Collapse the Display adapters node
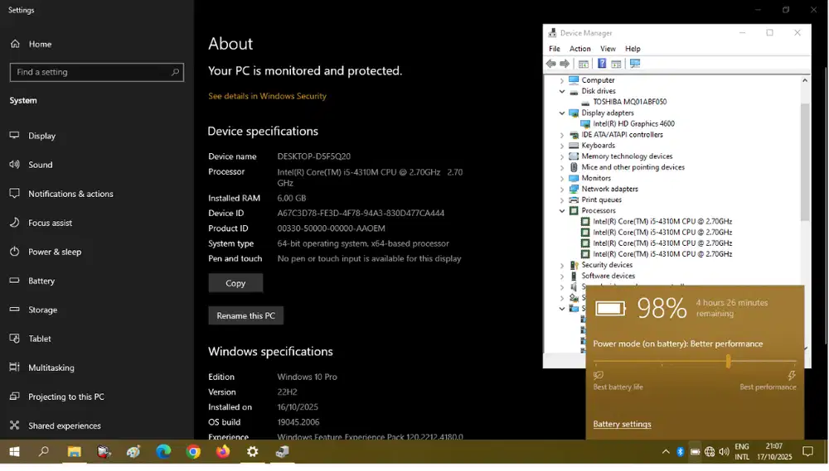The width and height of the screenshot is (829, 471). pyautogui.click(x=562, y=113)
